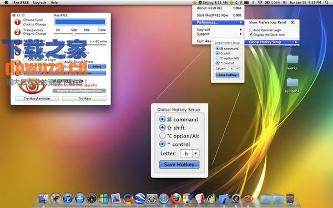The height and width of the screenshot is (208, 333).
Task: Open the Help menu in menu bar
Action: pos(54,3)
